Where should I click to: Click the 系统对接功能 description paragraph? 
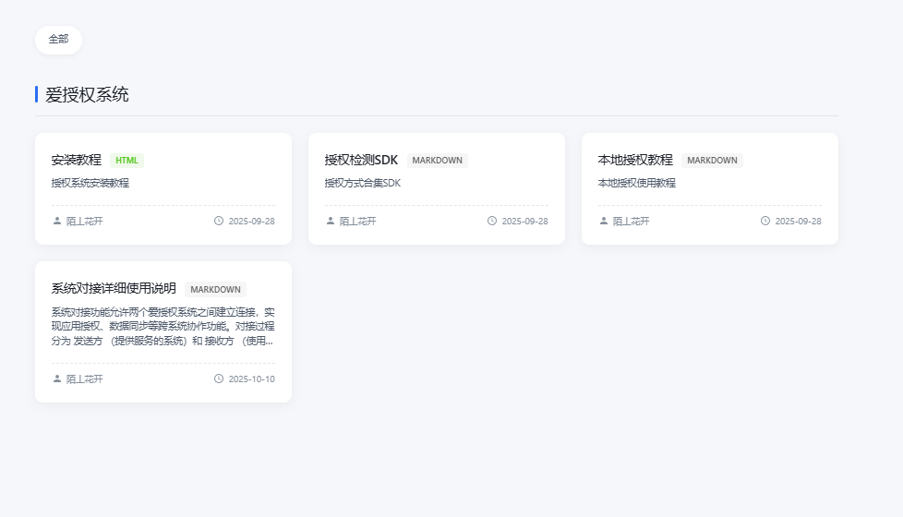tap(163, 327)
